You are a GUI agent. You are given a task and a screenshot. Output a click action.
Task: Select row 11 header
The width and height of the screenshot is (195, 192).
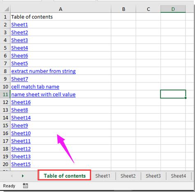click(x=5, y=94)
